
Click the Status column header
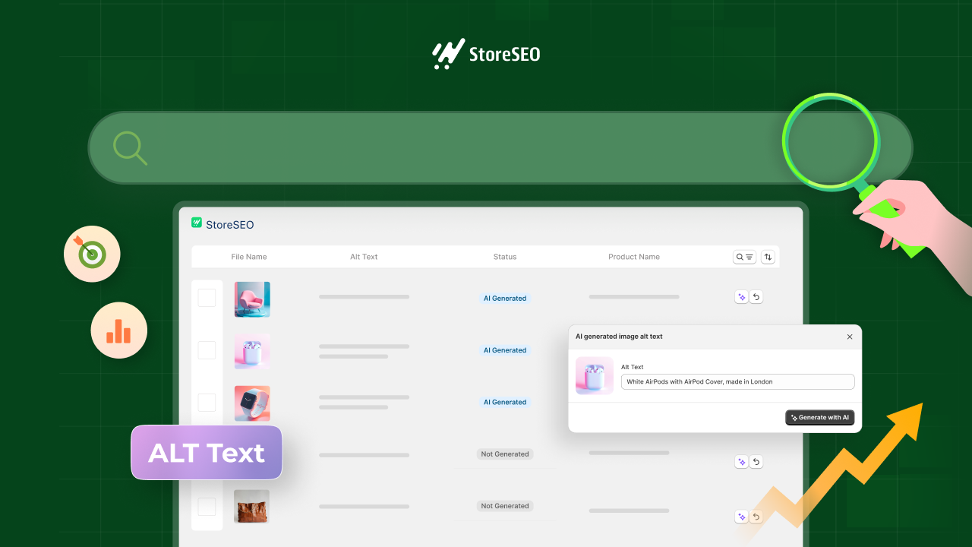coord(504,257)
